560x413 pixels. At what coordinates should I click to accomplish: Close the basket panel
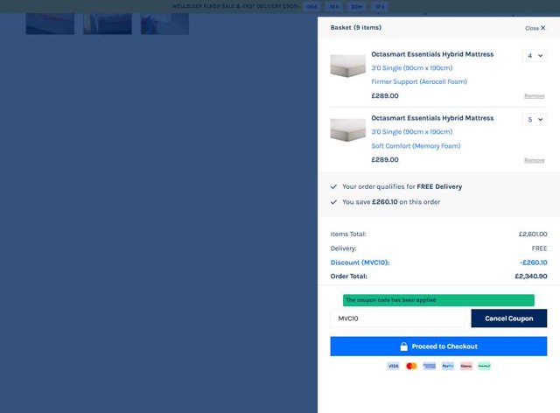tap(535, 28)
